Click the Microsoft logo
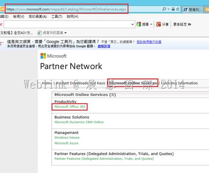The image size is (209, 173). coord(53,56)
